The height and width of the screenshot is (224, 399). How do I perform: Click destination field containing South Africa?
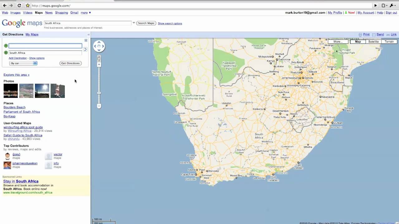point(45,53)
